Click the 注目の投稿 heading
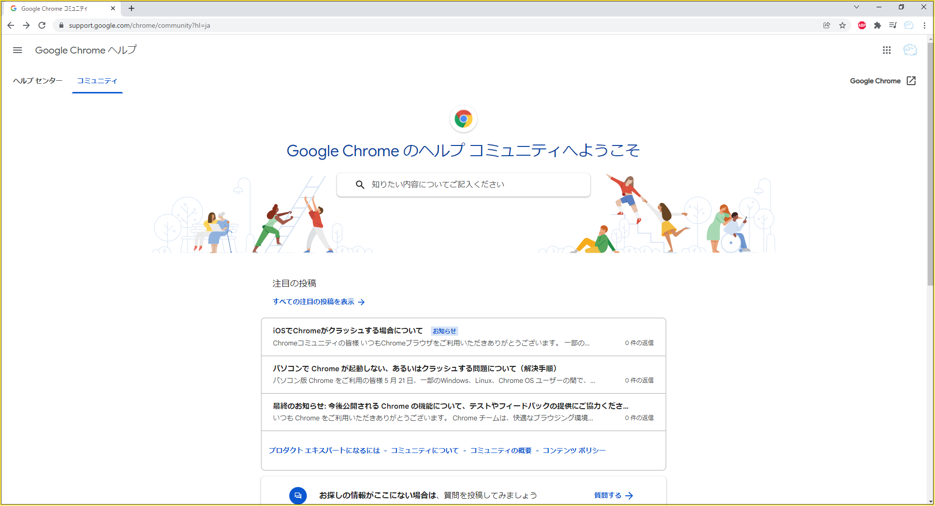The image size is (935, 506). tap(294, 283)
